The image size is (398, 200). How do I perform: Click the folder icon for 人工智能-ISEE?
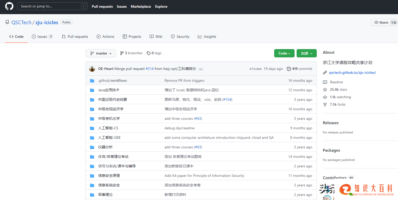(92, 138)
